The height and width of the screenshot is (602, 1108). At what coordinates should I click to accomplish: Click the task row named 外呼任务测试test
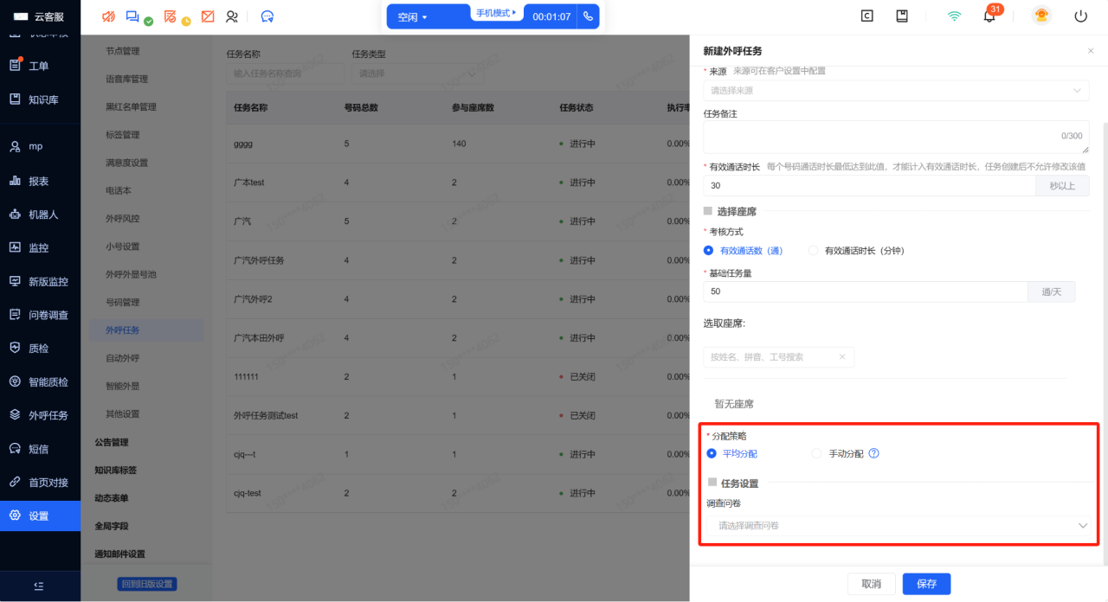coord(457,415)
